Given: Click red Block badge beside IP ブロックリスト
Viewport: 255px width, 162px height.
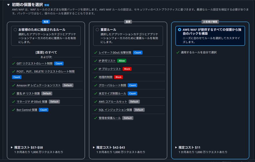Looking at the screenshot, I should [x=127, y=69].
